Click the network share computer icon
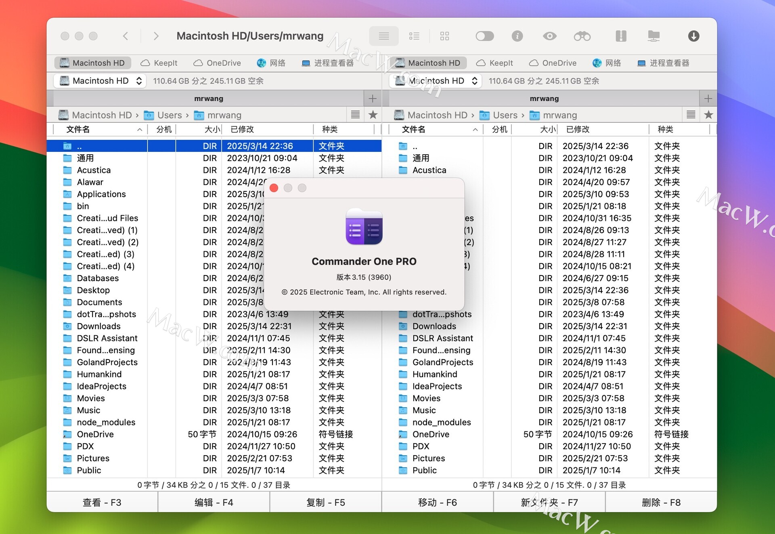 click(654, 36)
